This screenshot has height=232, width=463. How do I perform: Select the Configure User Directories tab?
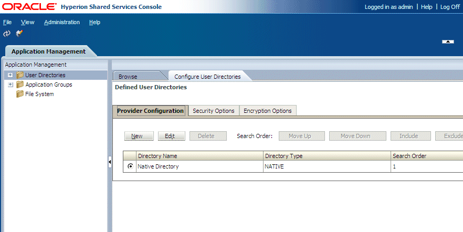(207, 77)
